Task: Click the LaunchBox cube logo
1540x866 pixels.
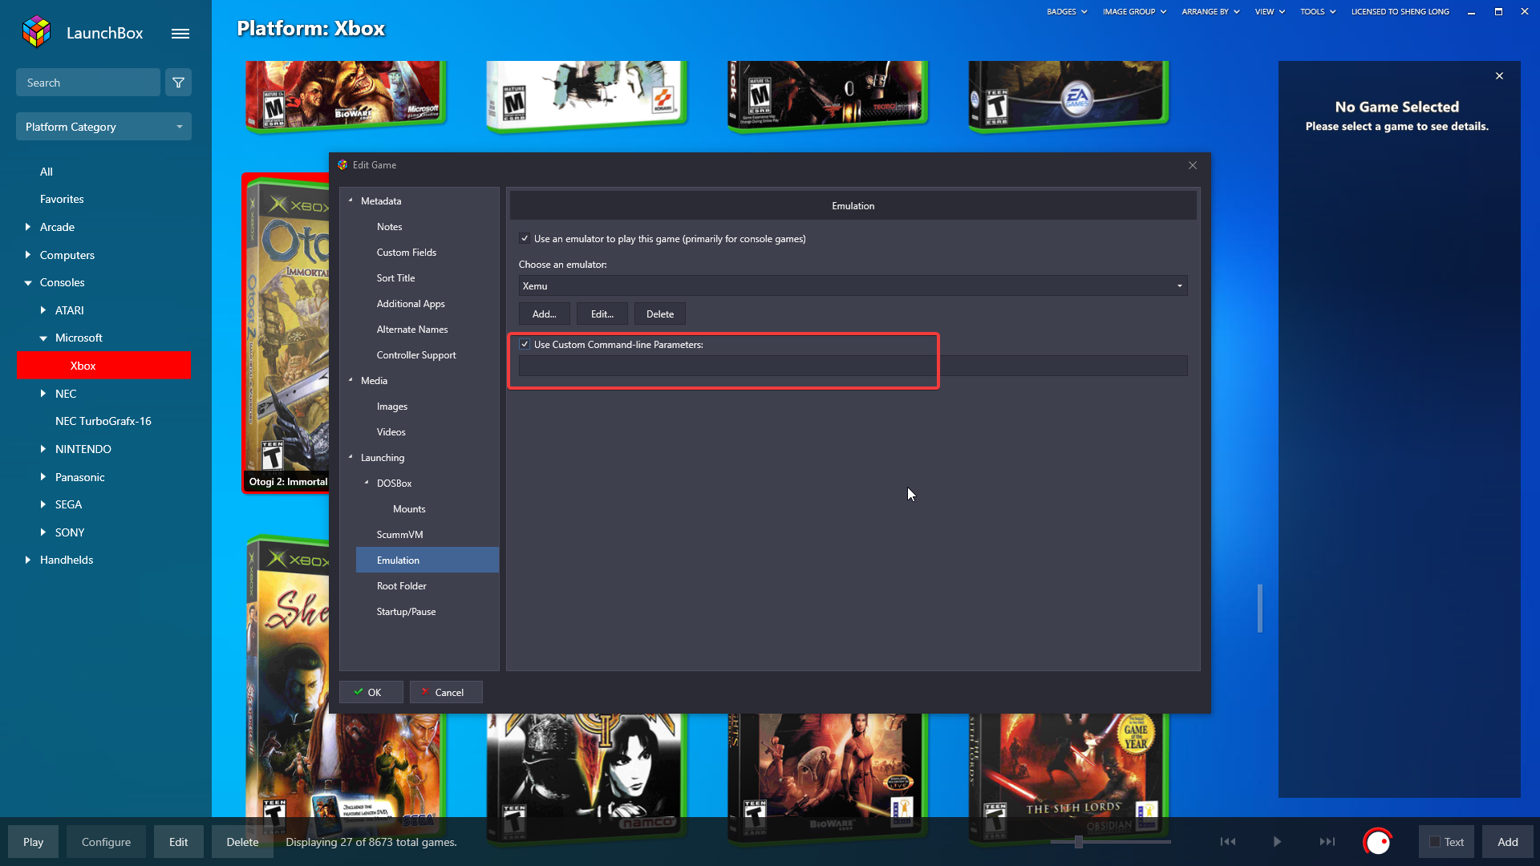Action: (x=37, y=32)
